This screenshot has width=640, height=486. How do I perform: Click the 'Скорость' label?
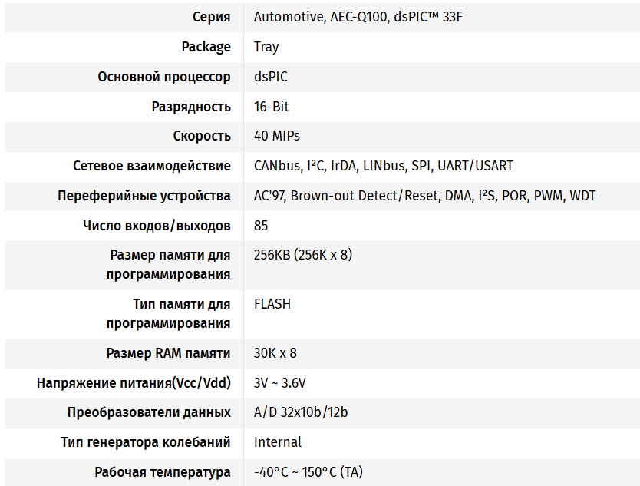coord(202,136)
